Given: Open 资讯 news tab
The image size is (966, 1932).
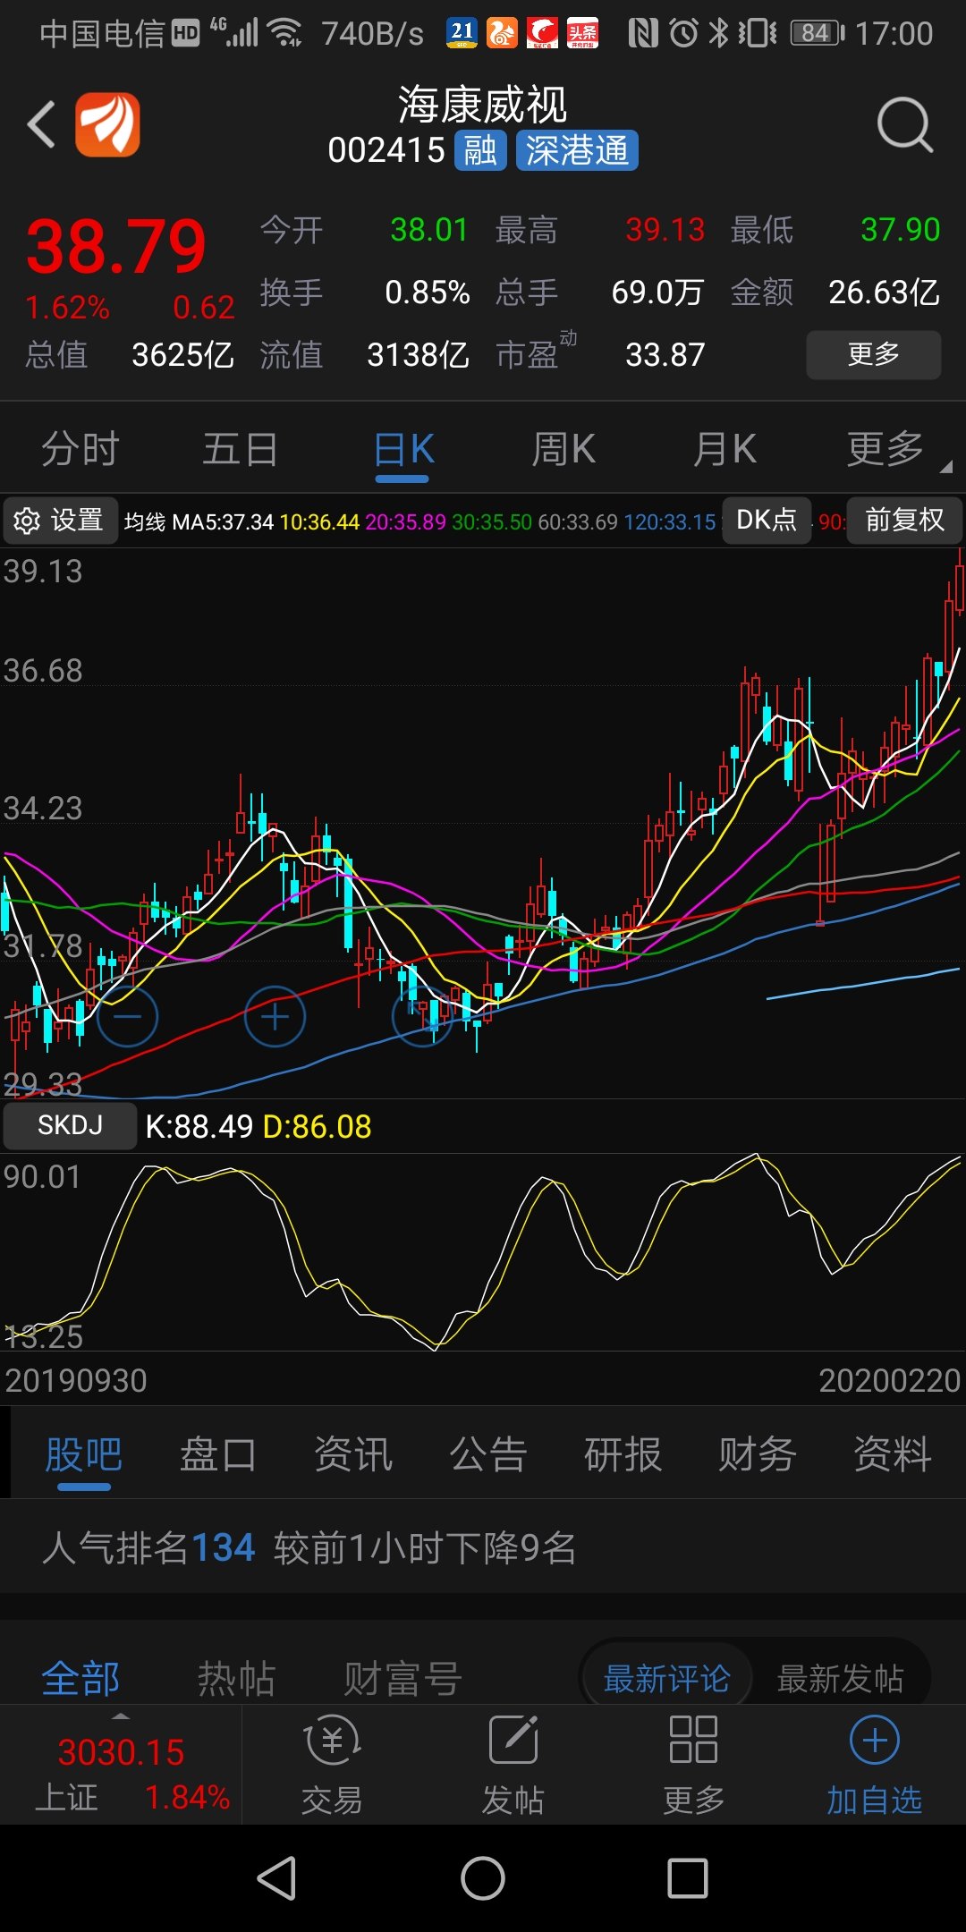Looking at the screenshot, I should click(x=353, y=1454).
